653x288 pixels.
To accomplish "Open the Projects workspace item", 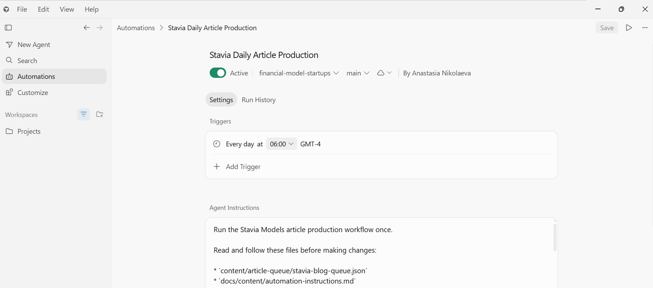I will (x=54, y=131).
